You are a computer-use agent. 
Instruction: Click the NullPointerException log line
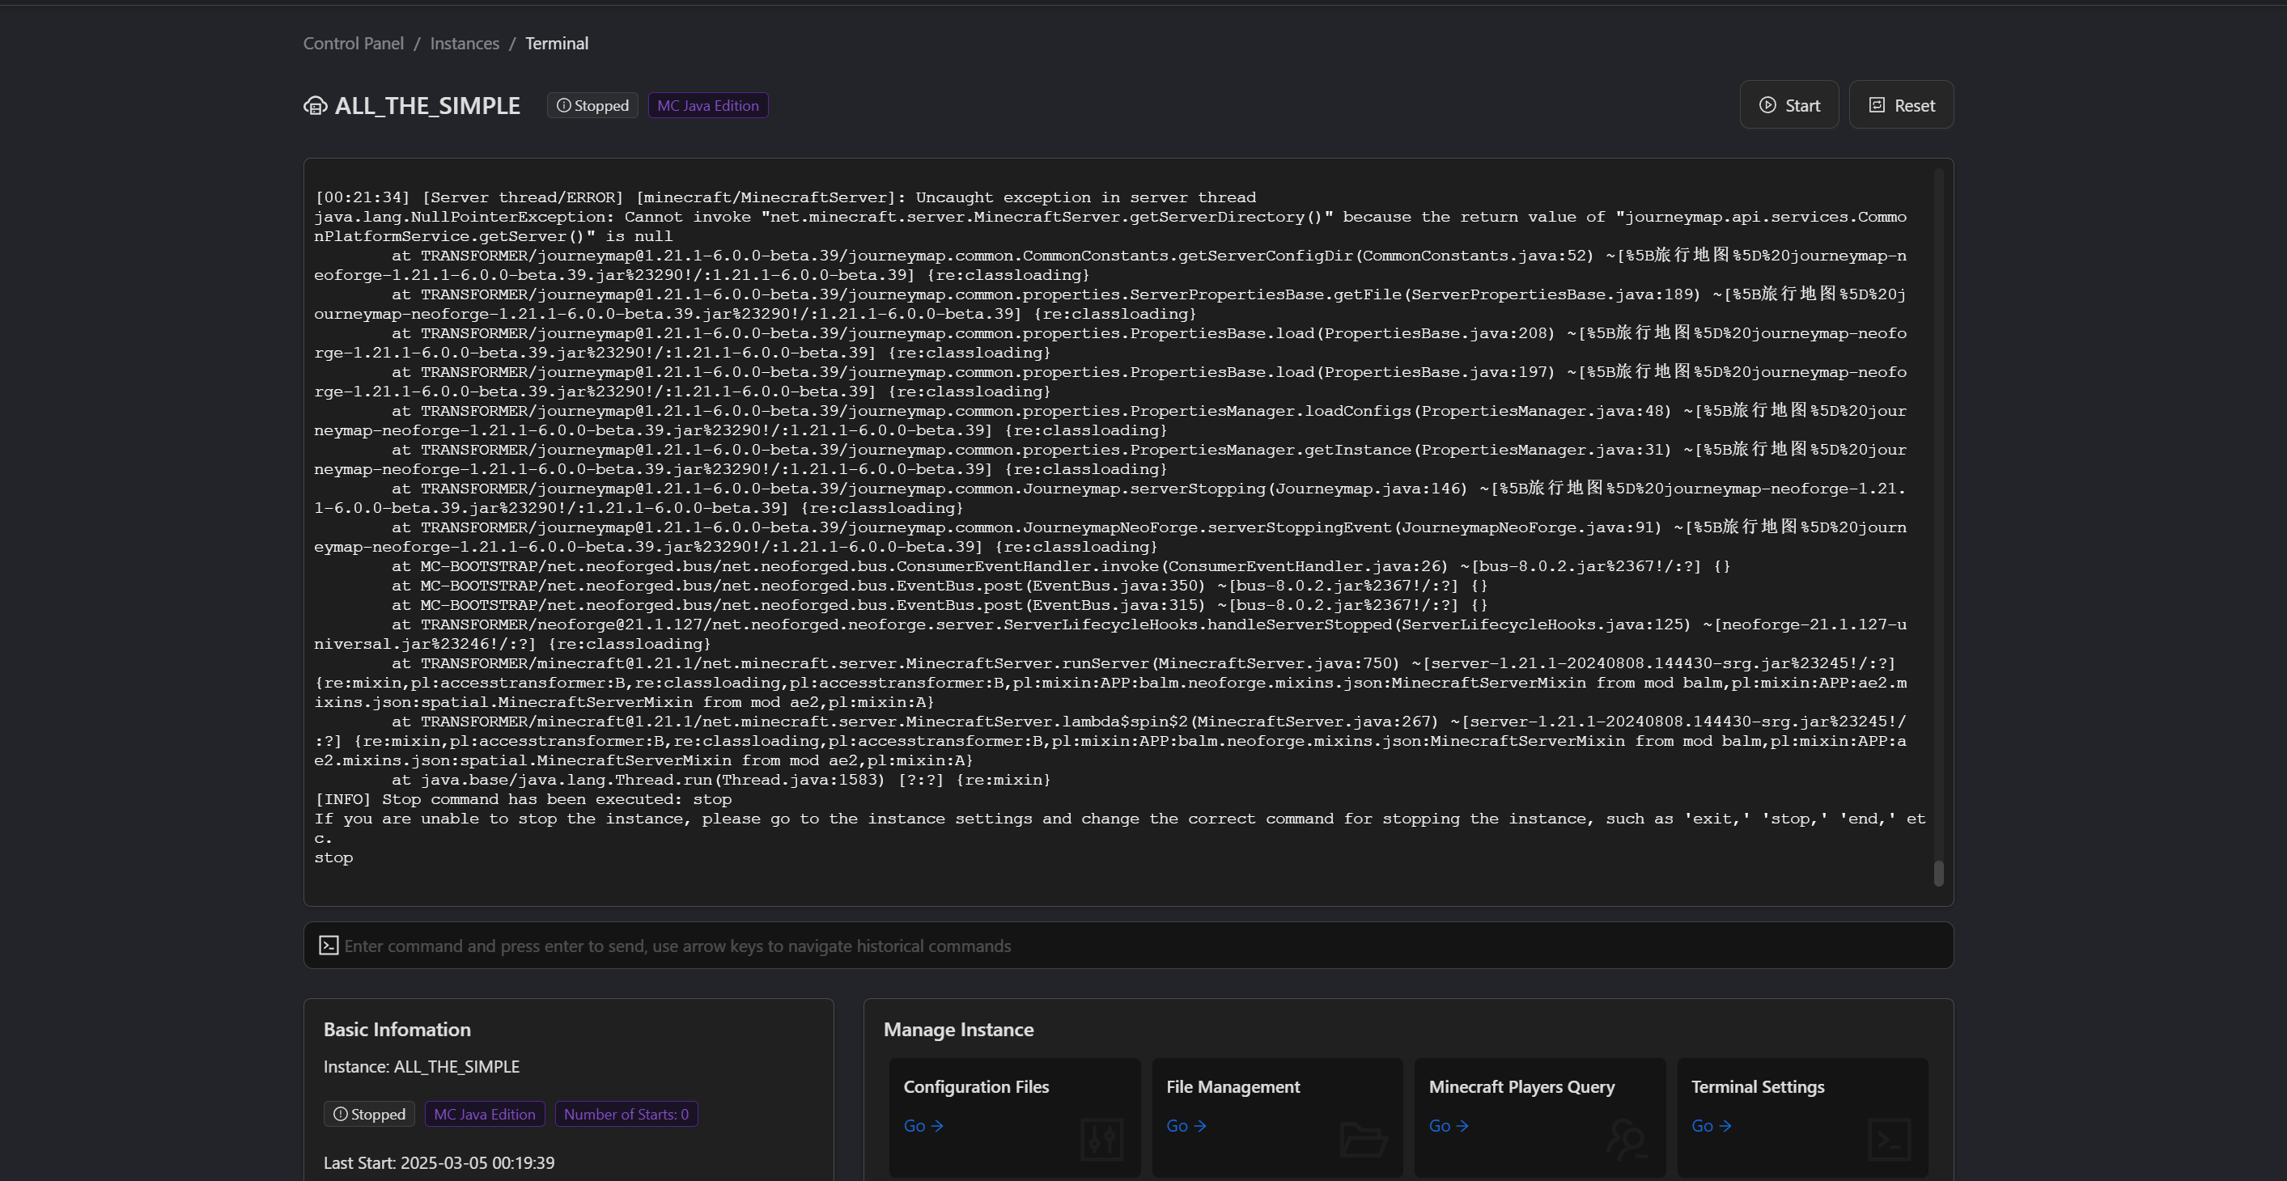coord(1110,226)
